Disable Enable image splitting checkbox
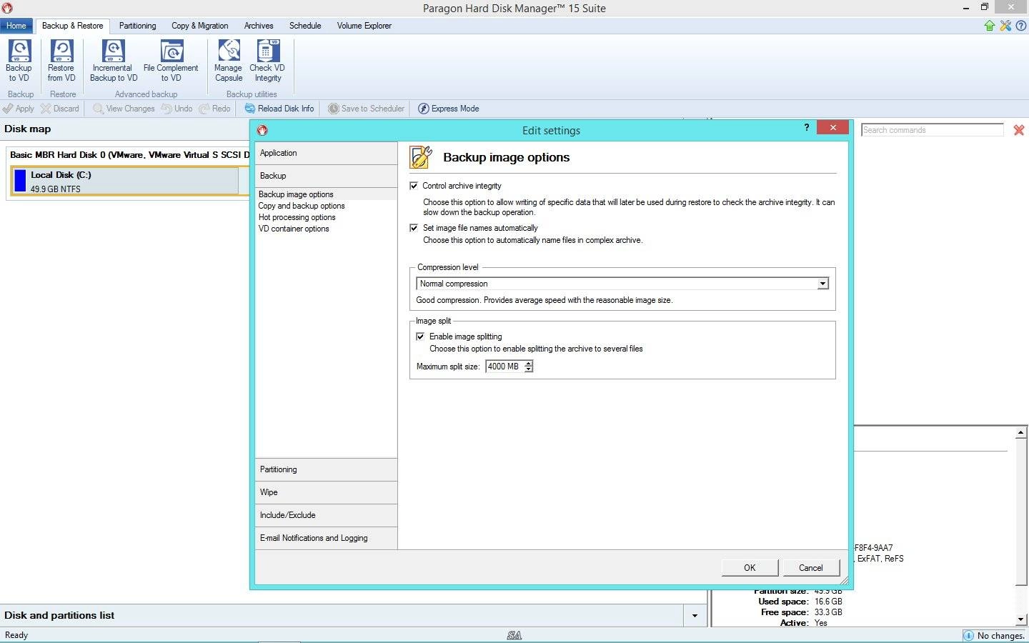The image size is (1029, 643). 420,337
